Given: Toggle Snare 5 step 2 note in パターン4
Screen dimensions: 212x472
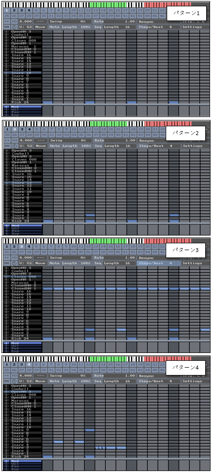Looking at the screenshot, I should (58, 442).
